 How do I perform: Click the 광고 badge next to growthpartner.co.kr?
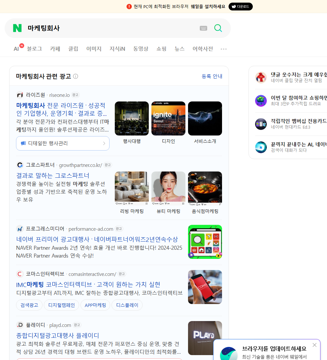pyautogui.click(x=108, y=165)
